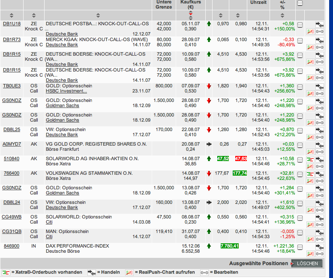Click the Handeln icon for DB1R73 Merck
The height and width of the screenshot is (278, 333).
[x=319, y=40]
